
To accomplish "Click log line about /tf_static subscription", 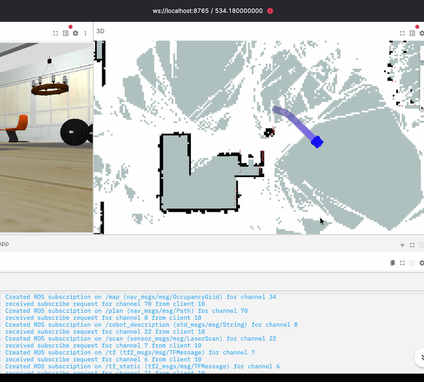I will pos(140,367).
